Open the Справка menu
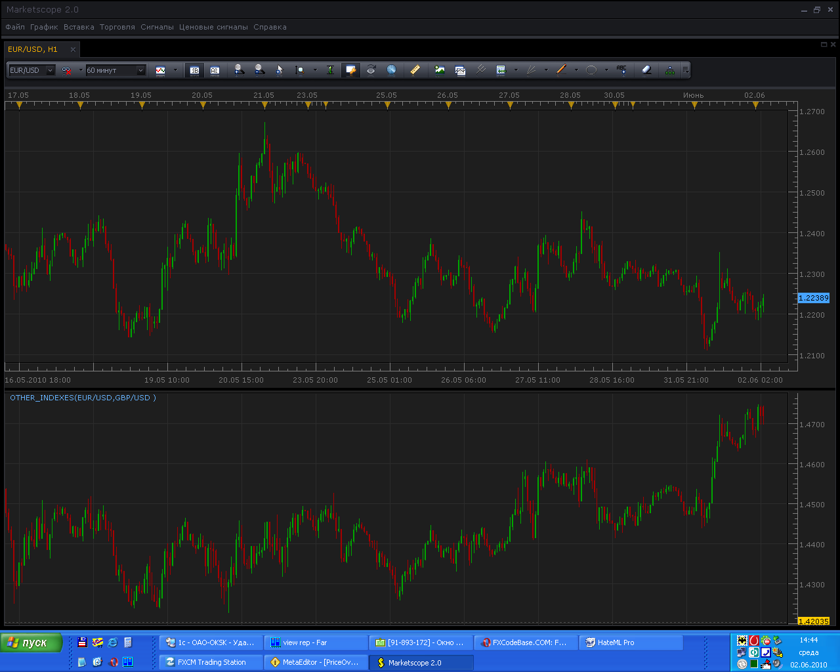This screenshot has height=672, width=840. coord(270,27)
